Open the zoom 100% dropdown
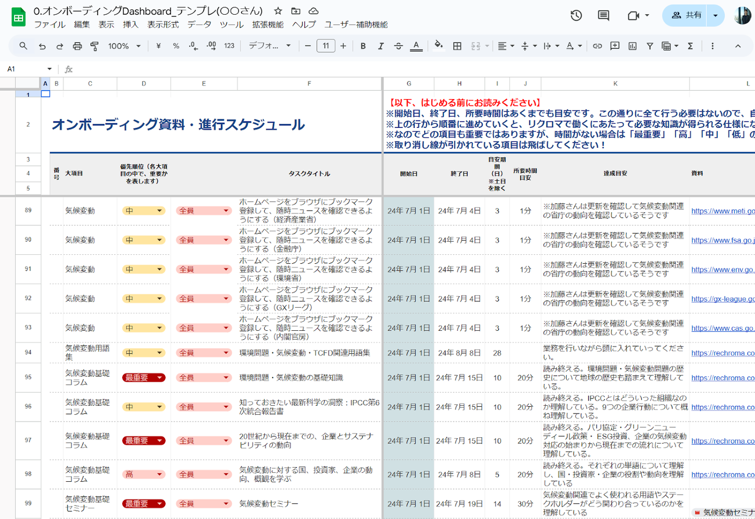755x519 pixels. [124, 46]
